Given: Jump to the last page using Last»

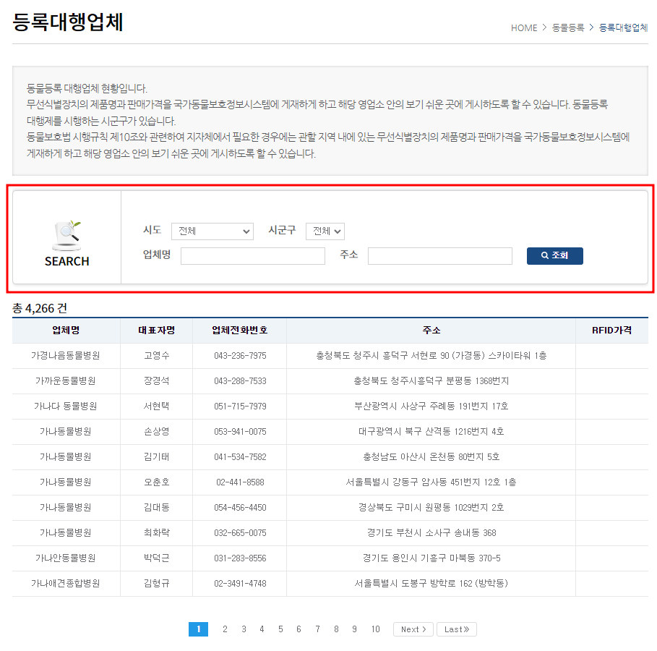Looking at the screenshot, I should point(456,629).
